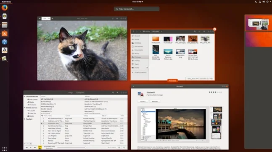
Task: Select artist Childish Gambino (1)
Action: point(48,104)
